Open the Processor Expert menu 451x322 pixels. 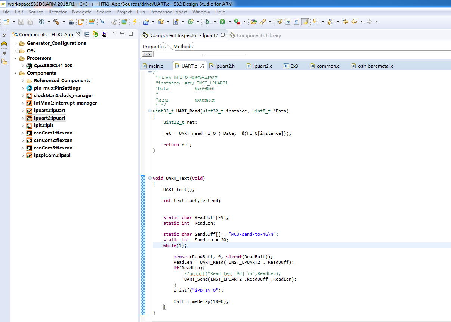point(169,12)
